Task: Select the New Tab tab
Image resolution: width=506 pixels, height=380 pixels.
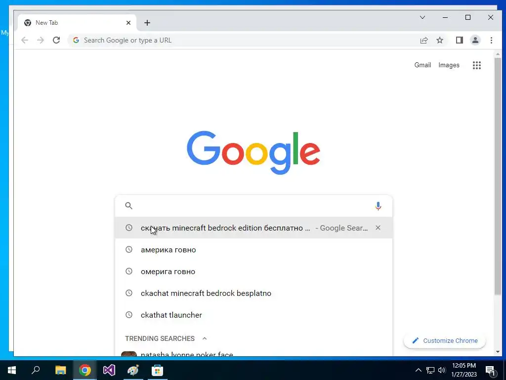Action: [77, 23]
